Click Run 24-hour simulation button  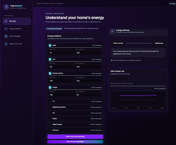[75, 142]
